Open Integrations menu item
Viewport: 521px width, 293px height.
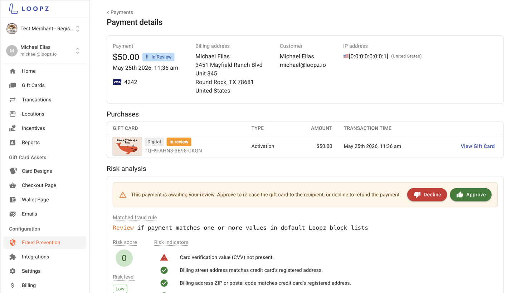45,257
